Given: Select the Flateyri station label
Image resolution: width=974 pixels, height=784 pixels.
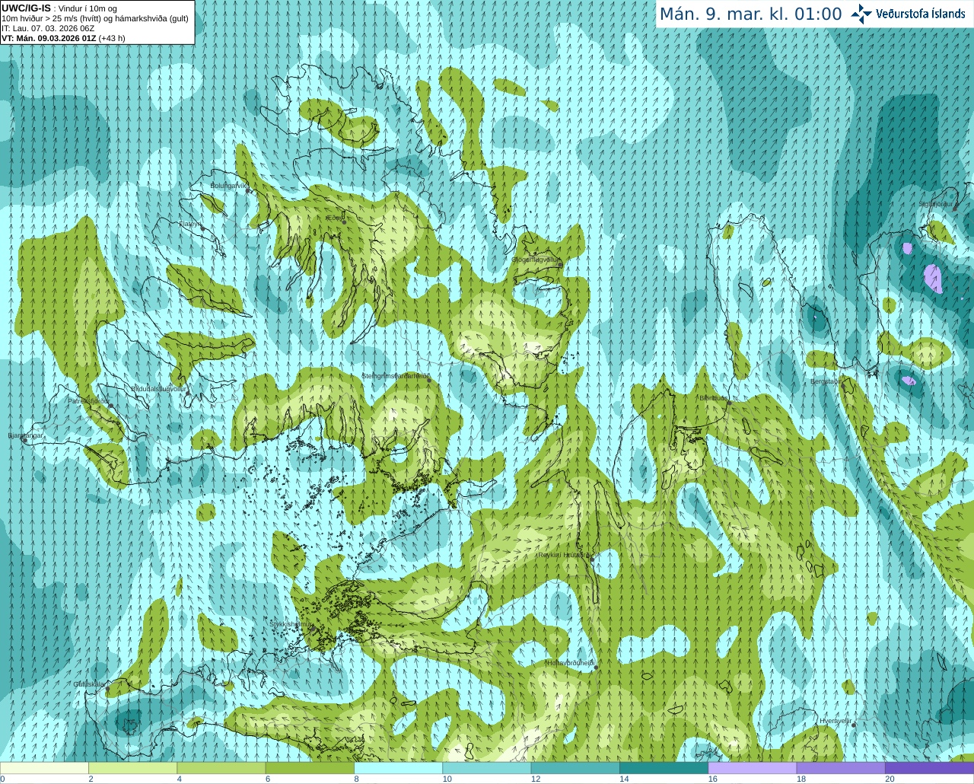Looking at the screenshot, I should [189, 224].
